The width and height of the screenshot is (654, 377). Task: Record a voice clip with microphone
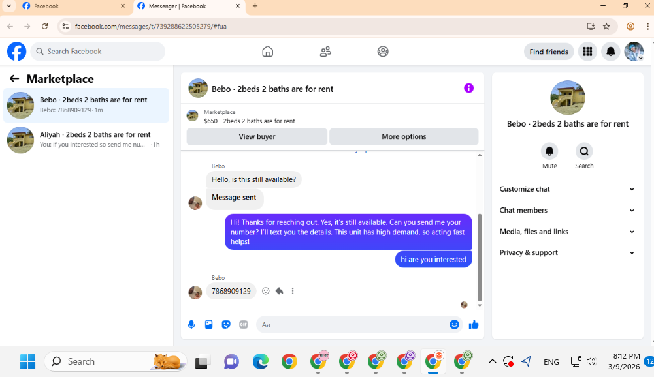(191, 325)
